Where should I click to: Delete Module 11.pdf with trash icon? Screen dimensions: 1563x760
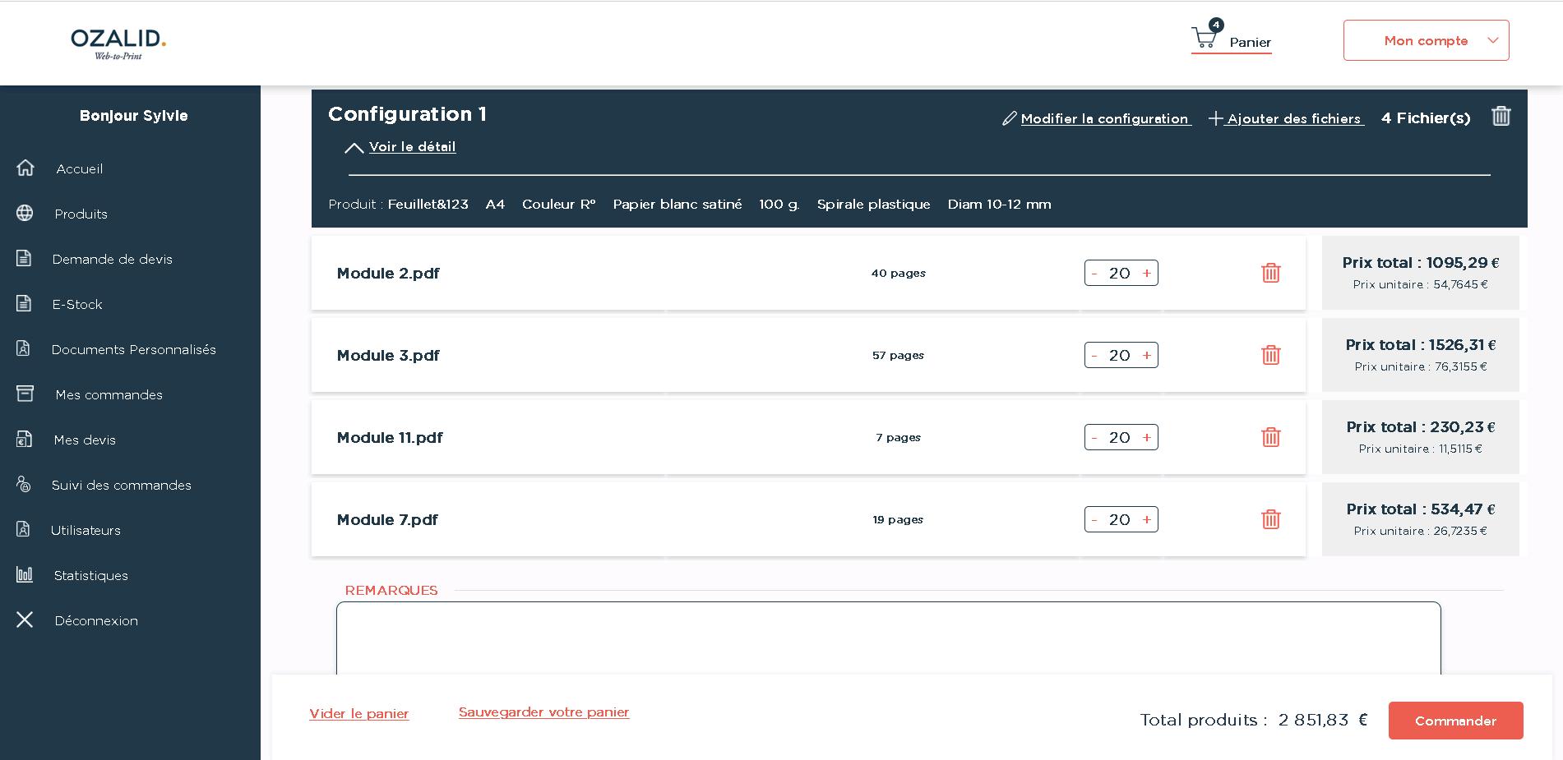(1270, 437)
